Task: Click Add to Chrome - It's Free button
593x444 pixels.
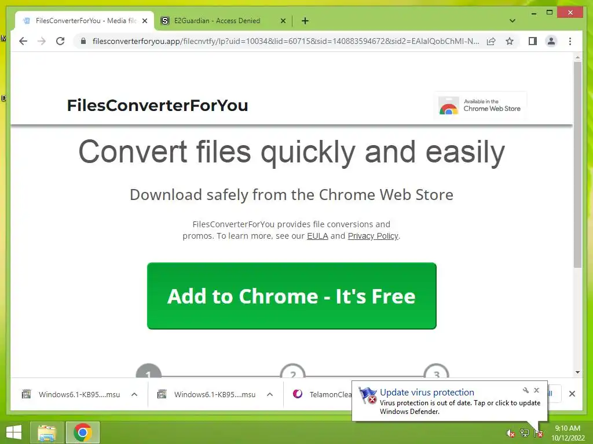Action: click(x=292, y=296)
